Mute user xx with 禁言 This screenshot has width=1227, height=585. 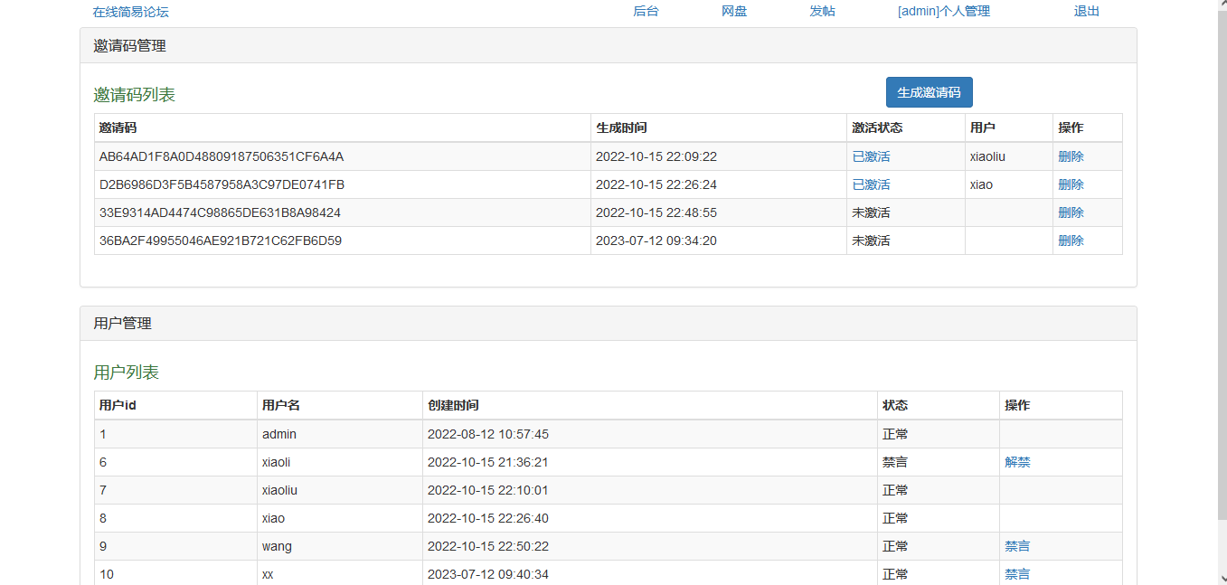pos(1017,574)
